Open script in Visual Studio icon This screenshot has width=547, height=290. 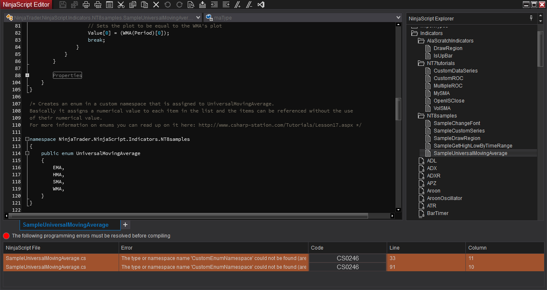point(261,5)
